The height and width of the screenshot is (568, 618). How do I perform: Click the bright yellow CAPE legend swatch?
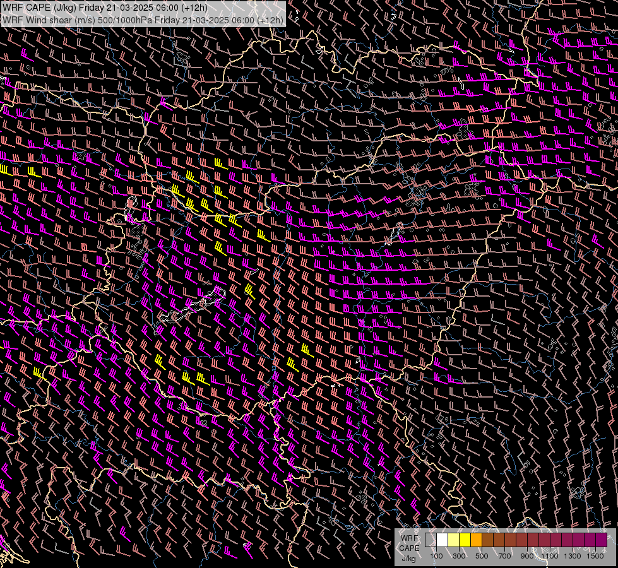coord(465,540)
